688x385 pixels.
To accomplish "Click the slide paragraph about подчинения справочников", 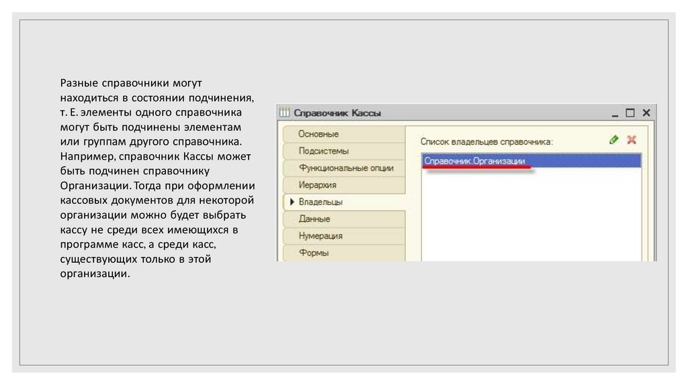I will point(157,178).
